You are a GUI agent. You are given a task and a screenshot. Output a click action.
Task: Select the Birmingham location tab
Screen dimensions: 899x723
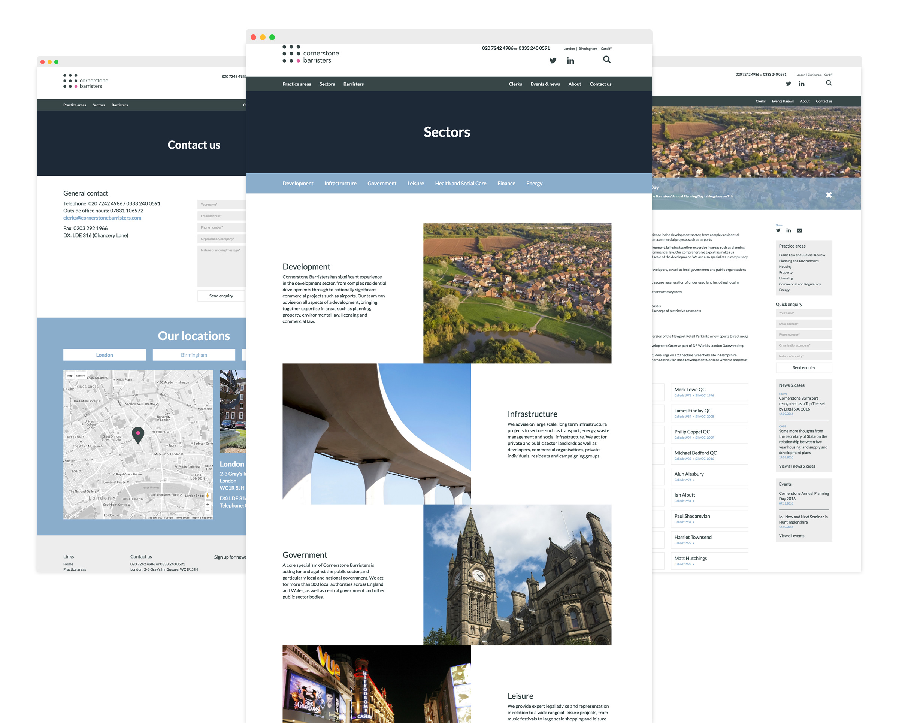pos(194,355)
